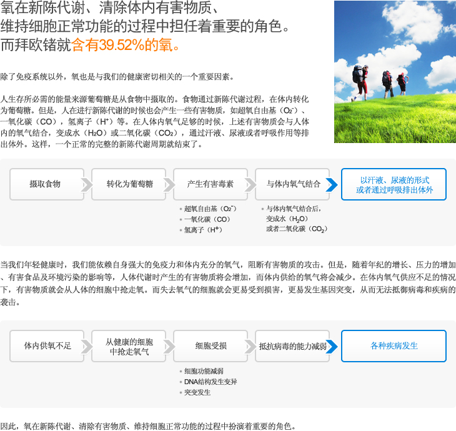The width and height of the screenshot is (456, 431).
Task: Click the line '变成水（H2O）'
Action: point(287,219)
